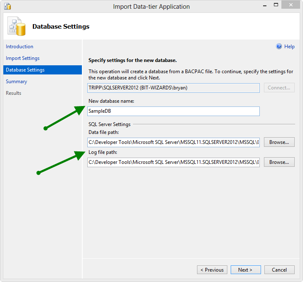Go back with the Previous button
The height and width of the screenshot is (282, 303).
(x=212, y=270)
